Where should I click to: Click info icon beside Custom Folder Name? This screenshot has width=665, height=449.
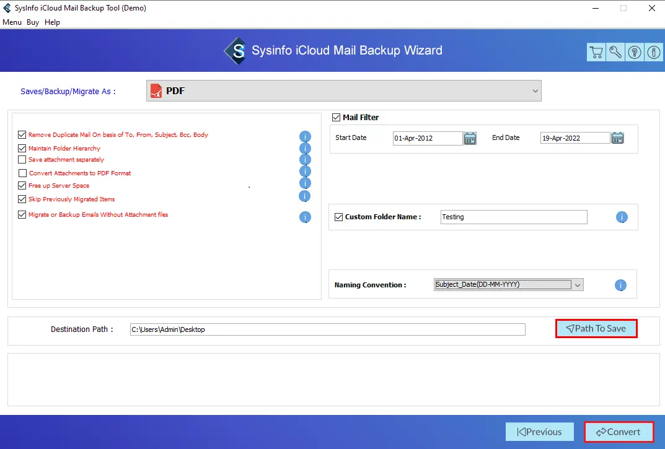pyautogui.click(x=622, y=217)
